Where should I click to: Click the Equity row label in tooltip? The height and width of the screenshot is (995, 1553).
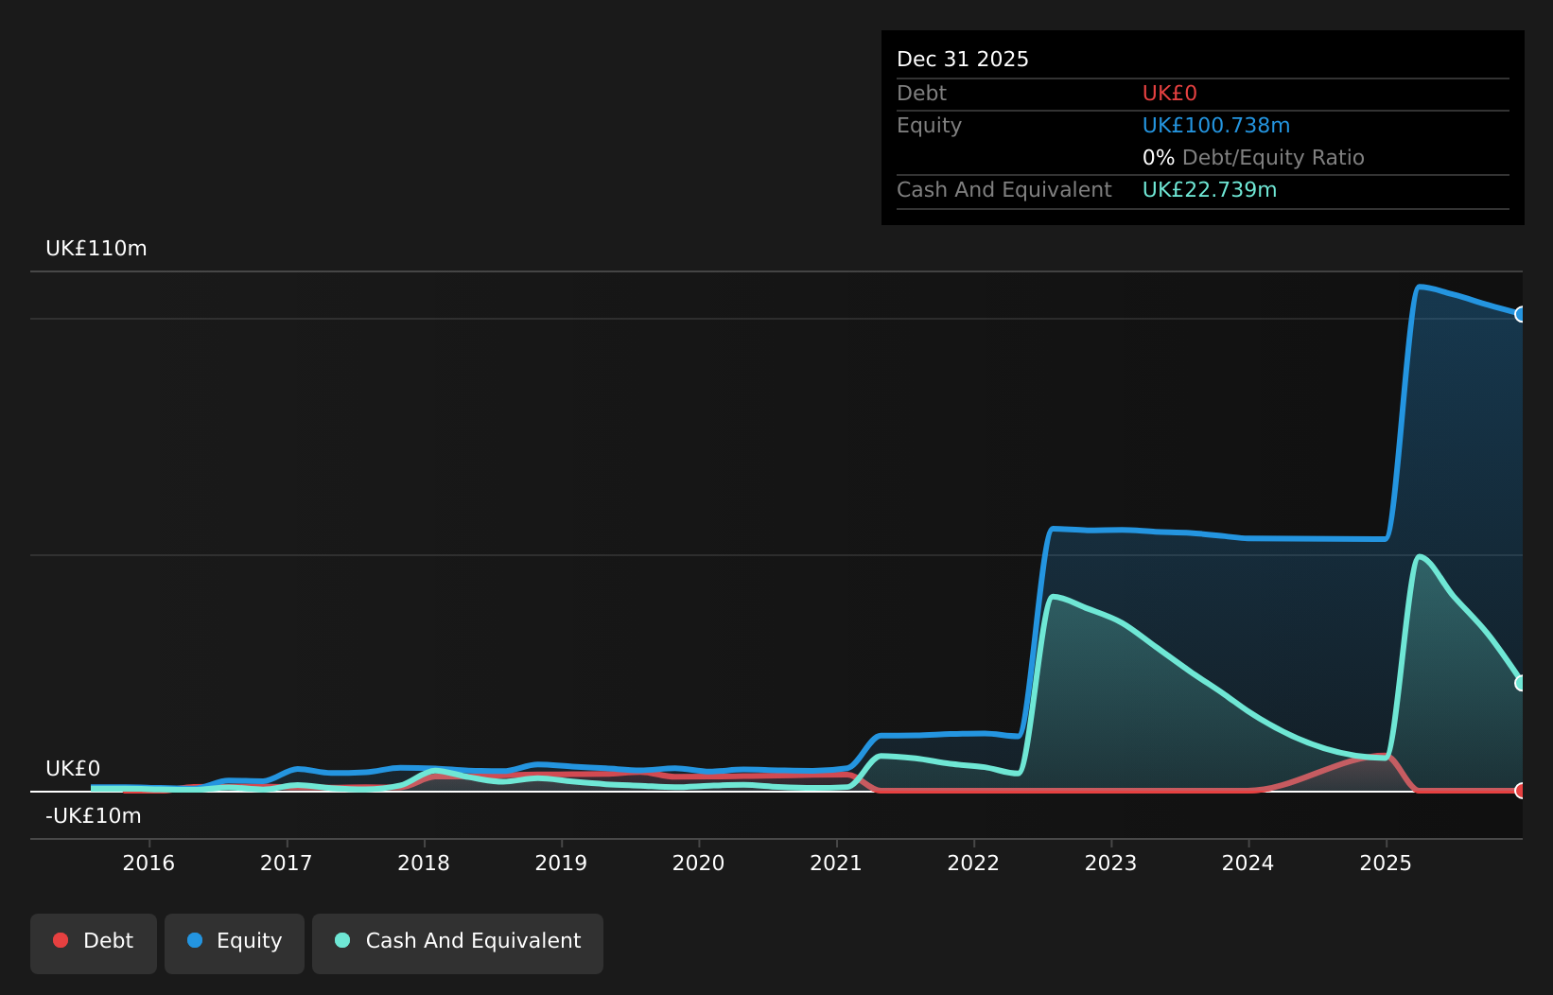tap(929, 126)
